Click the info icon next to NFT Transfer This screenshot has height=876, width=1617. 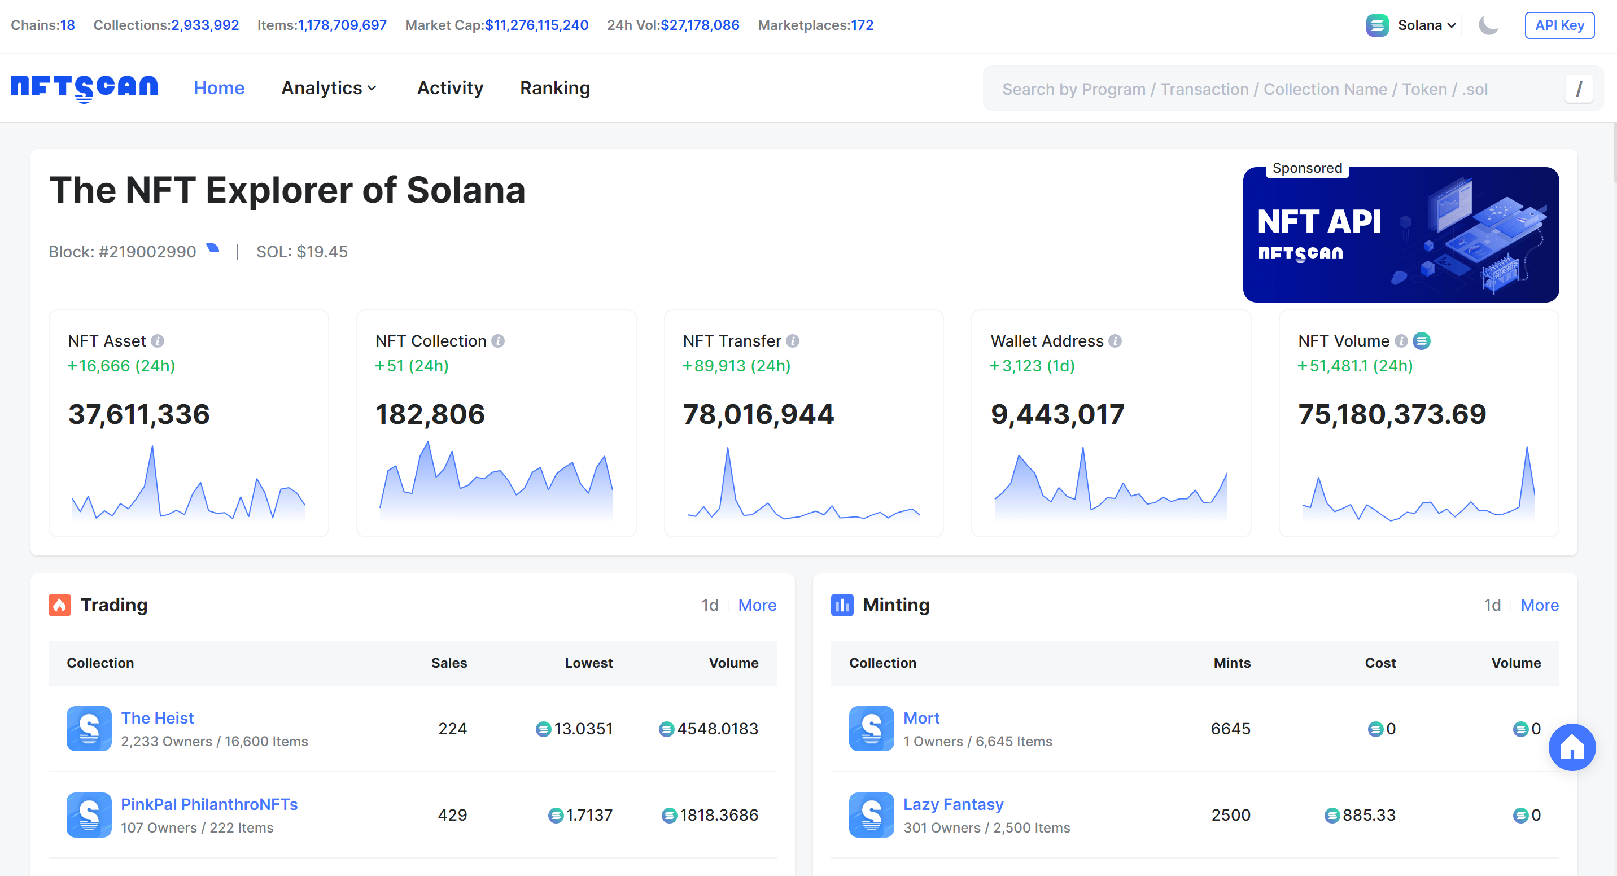pyautogui.click(x=792, y=341)
